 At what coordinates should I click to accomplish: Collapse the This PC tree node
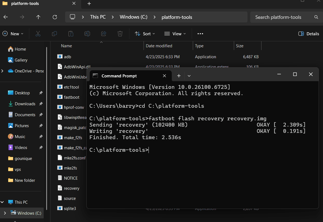tap(2, 202)
